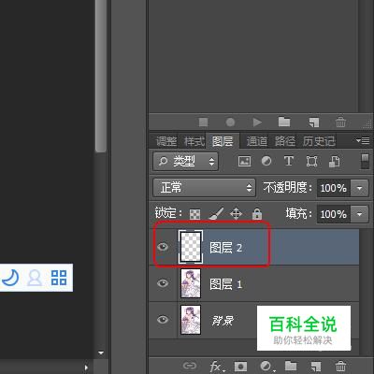Toggle the layer filtering switch

(x=365, y=162)
